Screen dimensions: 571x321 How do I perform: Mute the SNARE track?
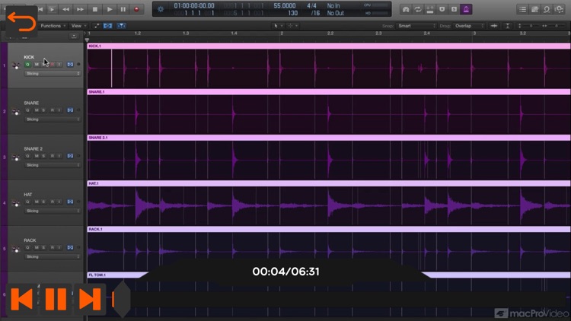click(37, 110)
